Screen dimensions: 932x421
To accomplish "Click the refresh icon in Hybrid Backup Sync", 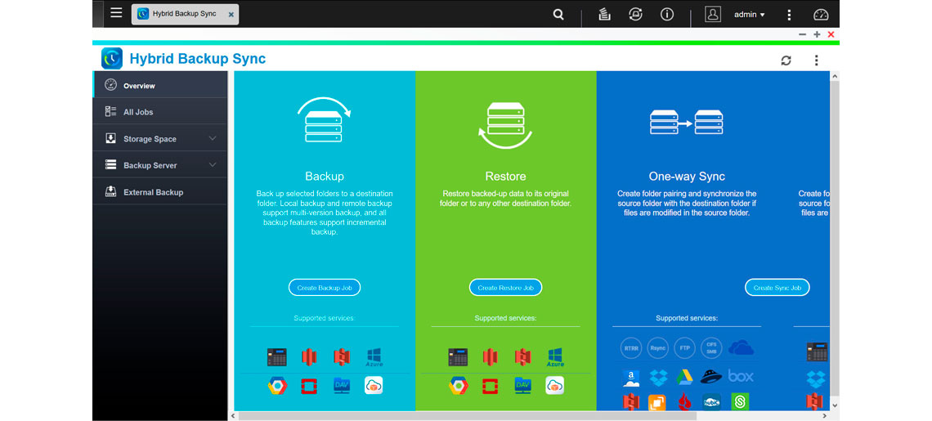I will click(x=786, y=60).
